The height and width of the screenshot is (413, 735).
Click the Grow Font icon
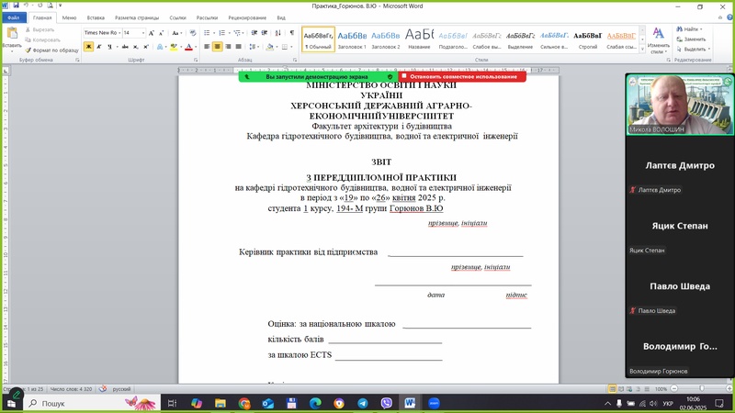click(151, 33)
